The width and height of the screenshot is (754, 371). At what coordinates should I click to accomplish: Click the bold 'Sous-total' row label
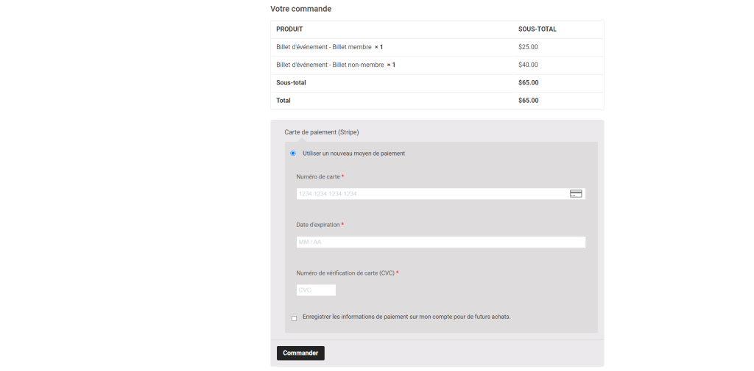(x=291, y=83)
